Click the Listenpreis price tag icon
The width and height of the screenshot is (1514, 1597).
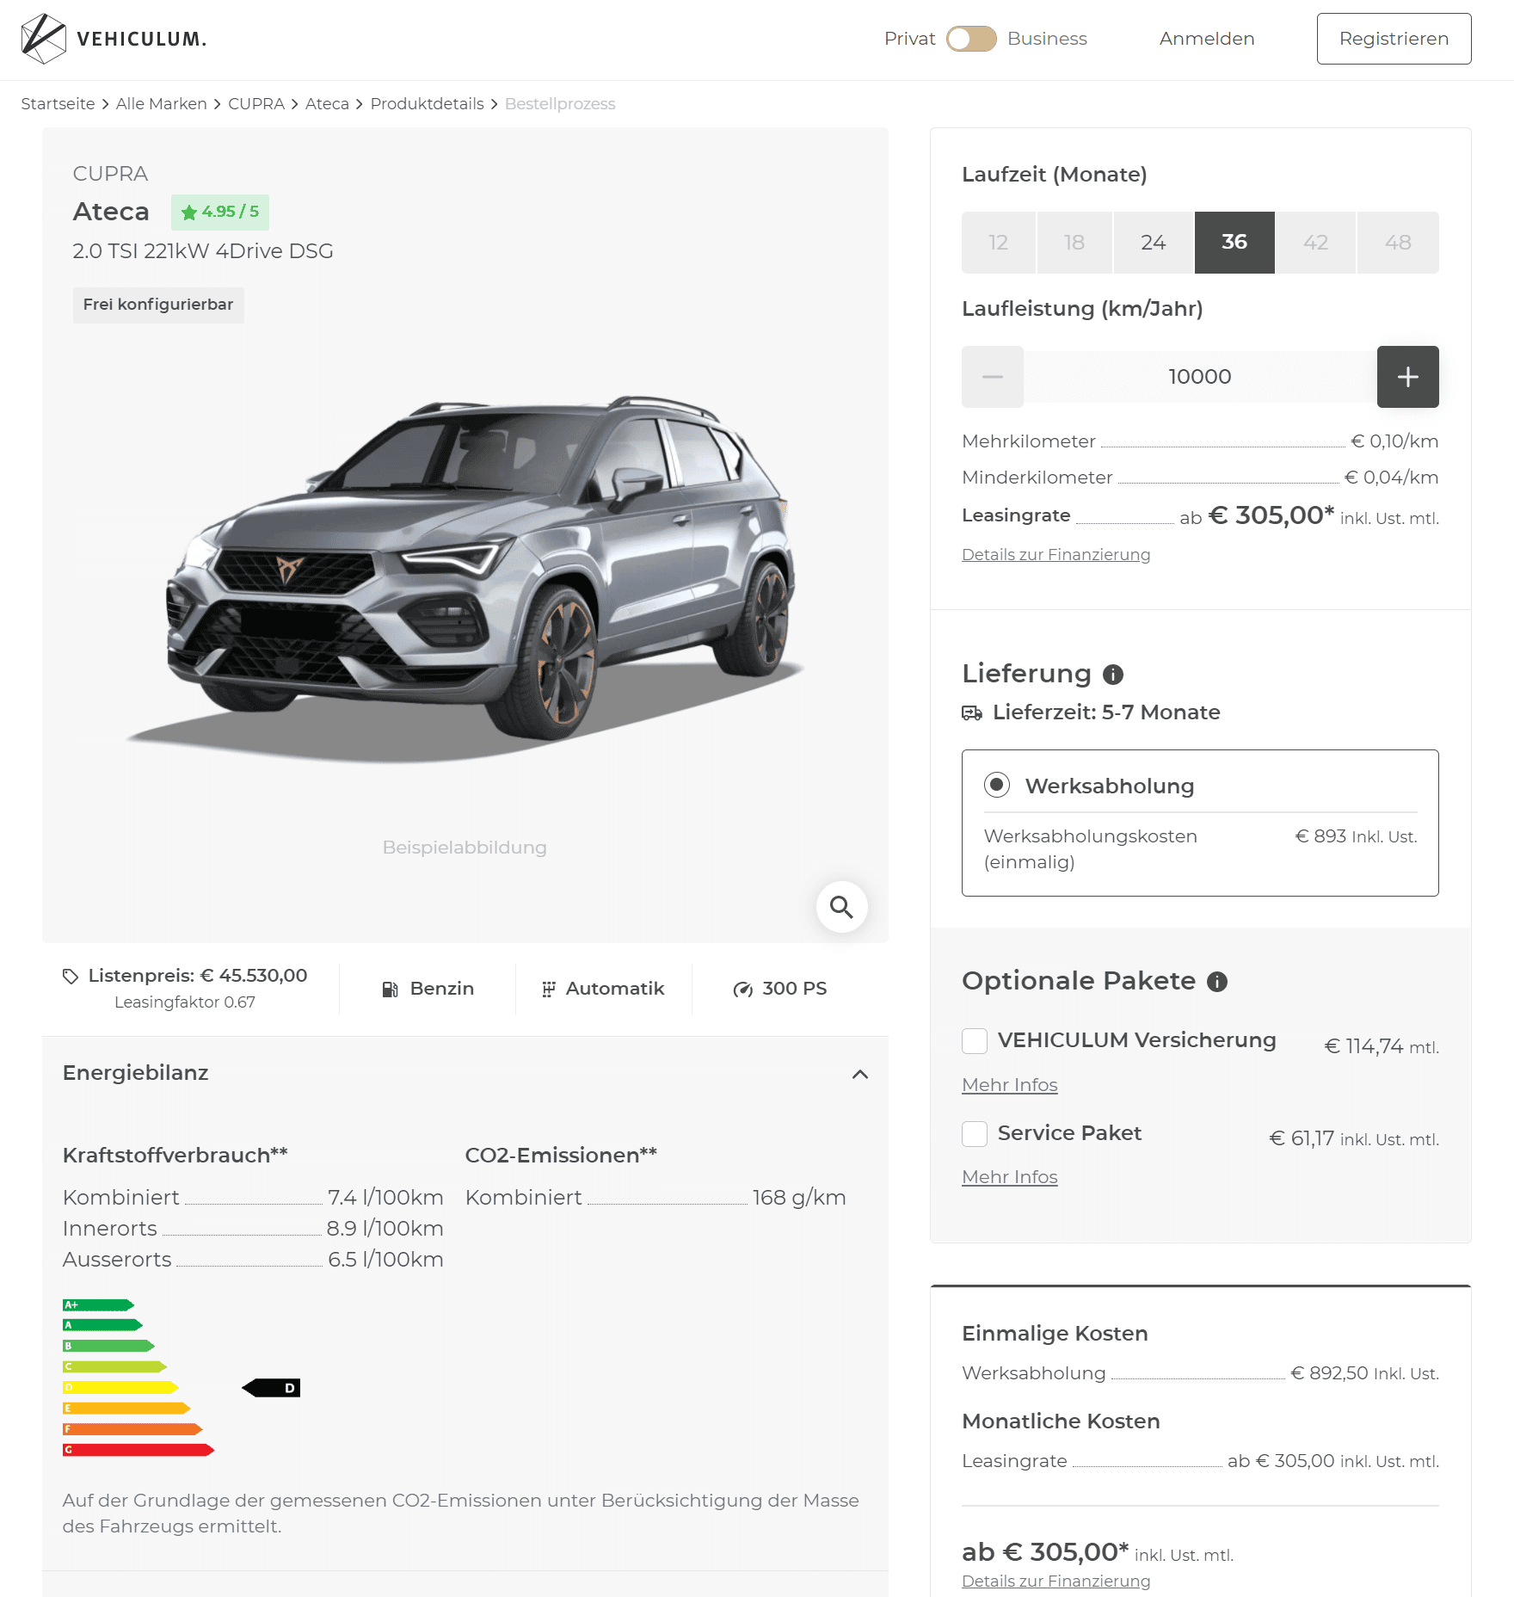pos(71,977)
